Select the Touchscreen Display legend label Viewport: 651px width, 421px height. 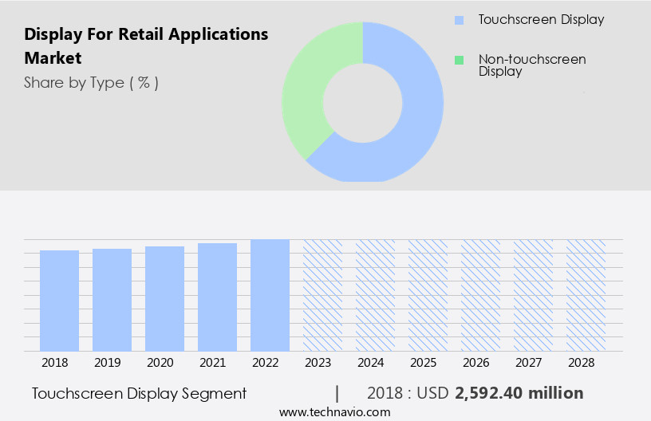point(541,20)
